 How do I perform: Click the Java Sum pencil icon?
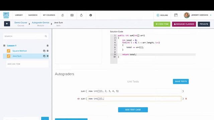(9, 56)
